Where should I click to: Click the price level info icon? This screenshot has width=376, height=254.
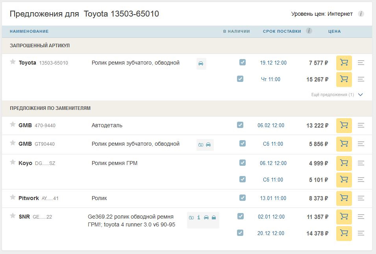coord(361,14)
